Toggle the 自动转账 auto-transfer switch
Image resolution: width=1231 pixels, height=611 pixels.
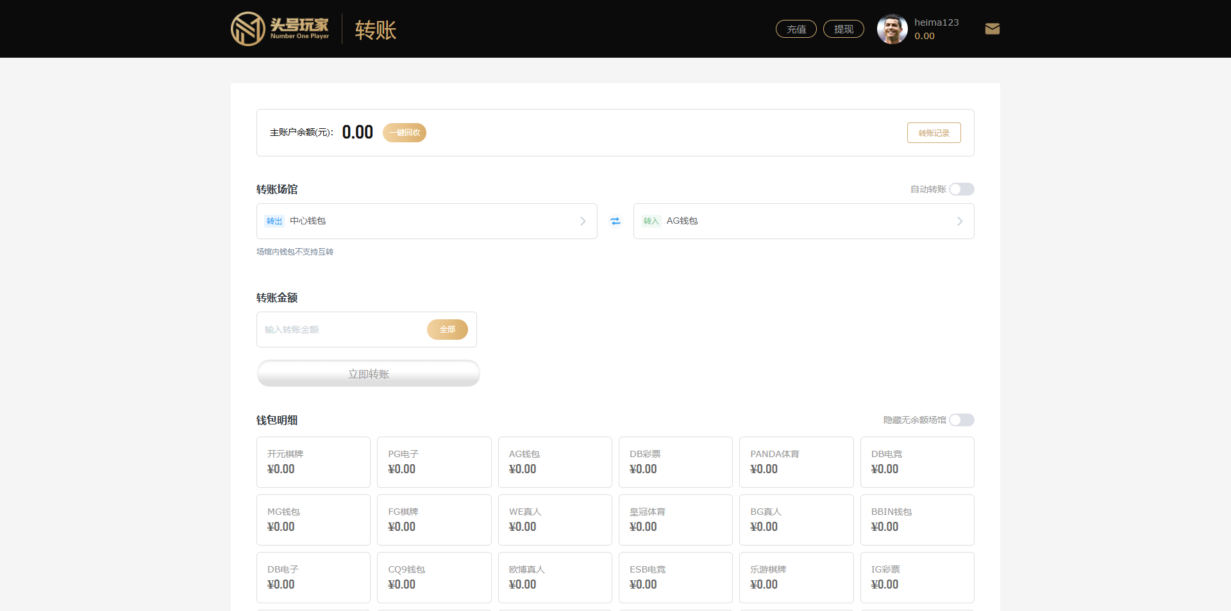tap(961, 189)
